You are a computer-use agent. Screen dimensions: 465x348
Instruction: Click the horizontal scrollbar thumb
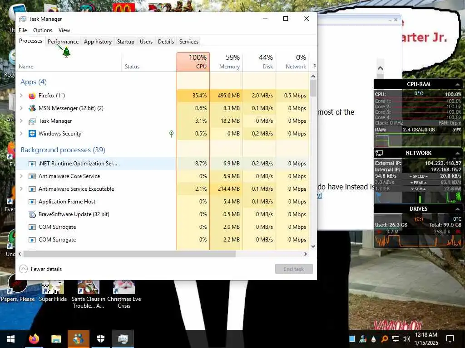[129, 254]
